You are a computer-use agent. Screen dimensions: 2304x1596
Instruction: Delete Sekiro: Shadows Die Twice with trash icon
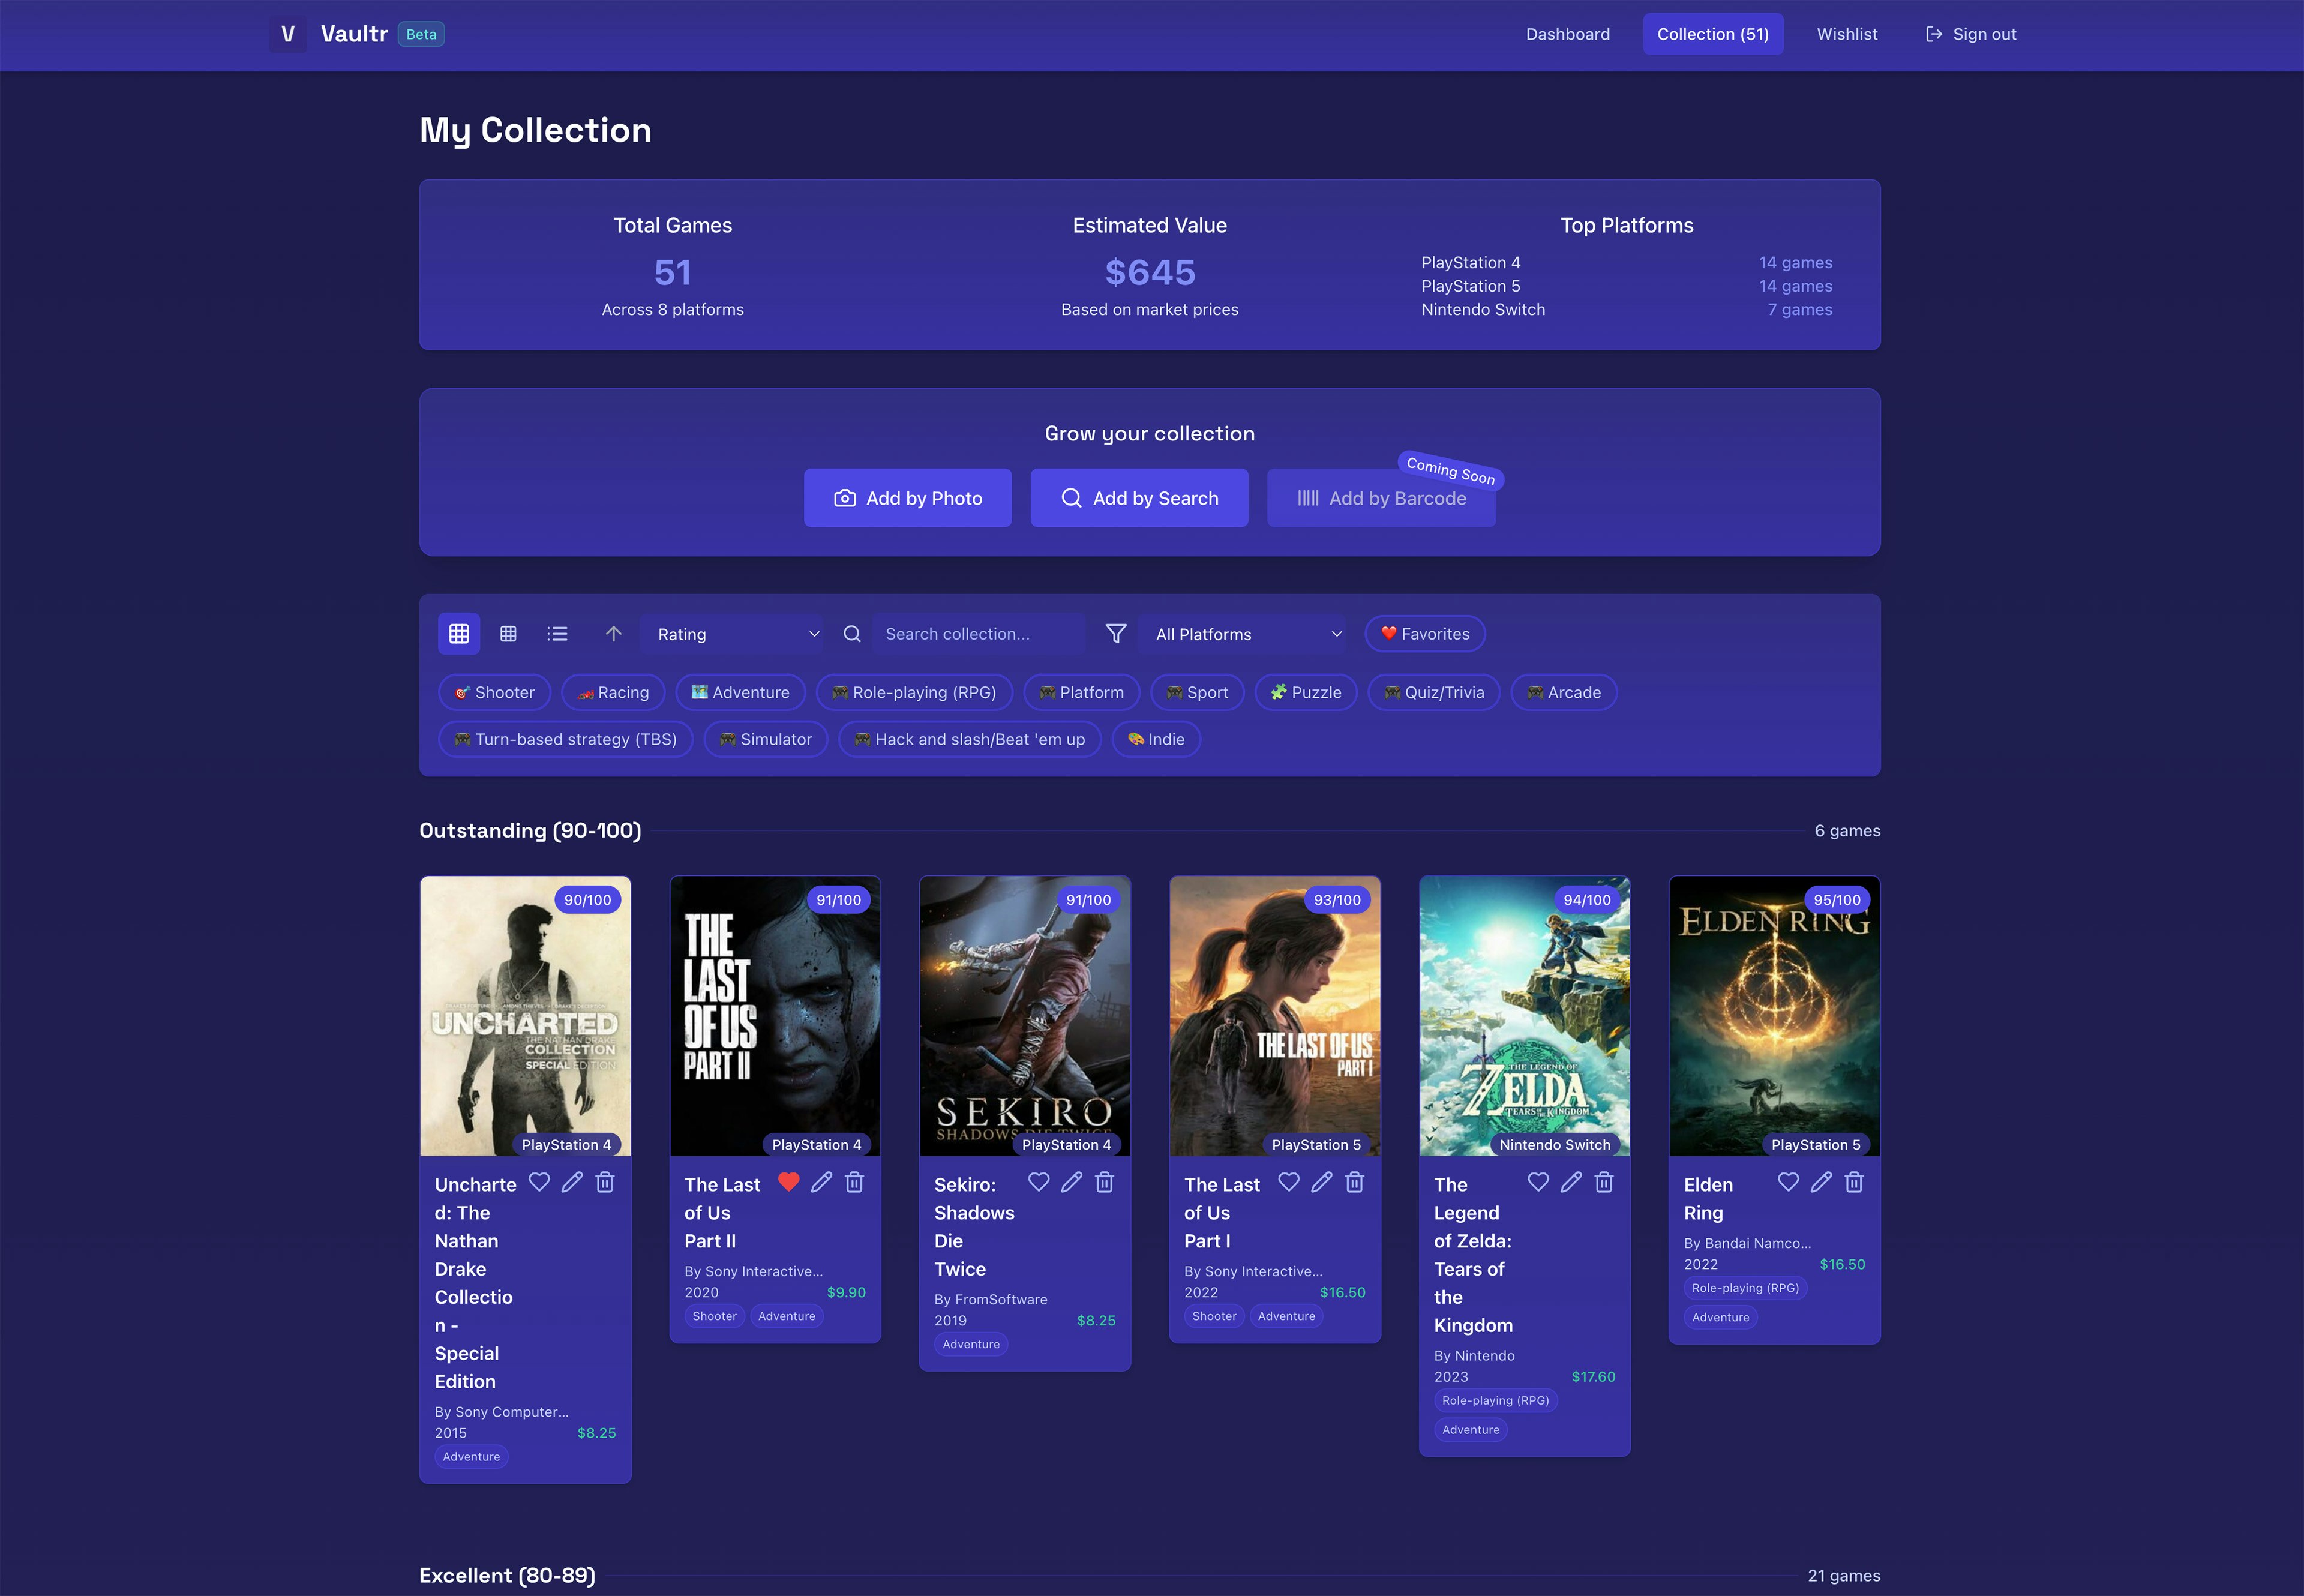[1104, 1182]
